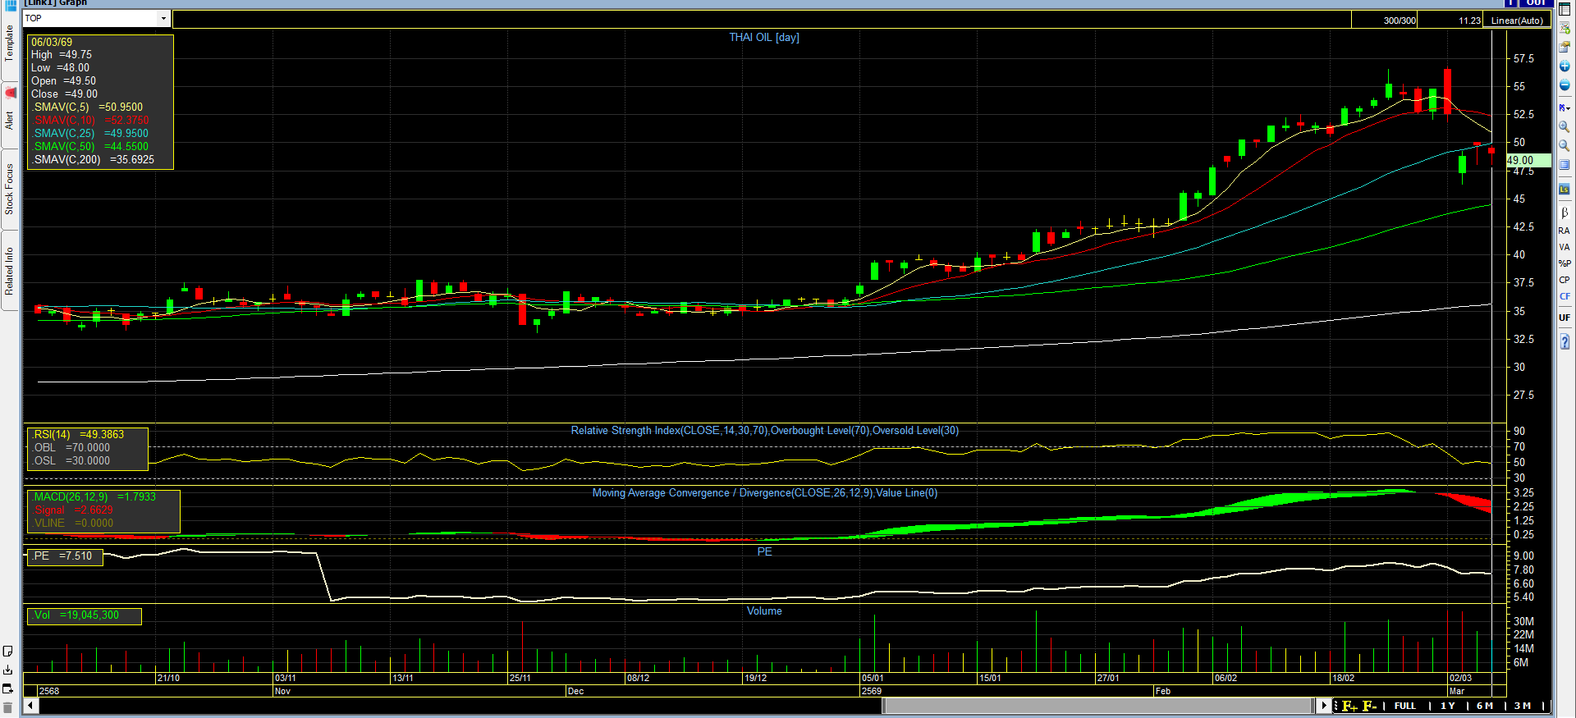Select the CP tool
The height and width of the screenshot is (718, 1576).
(x=1565, y=280)
